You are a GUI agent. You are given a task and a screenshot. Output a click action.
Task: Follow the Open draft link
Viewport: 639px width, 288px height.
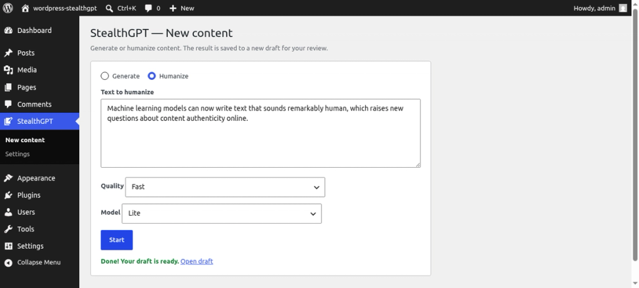[x=197, y=261]
